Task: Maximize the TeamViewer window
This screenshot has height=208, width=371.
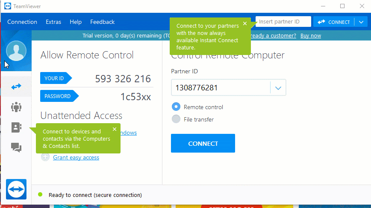Action: (342, 6)
